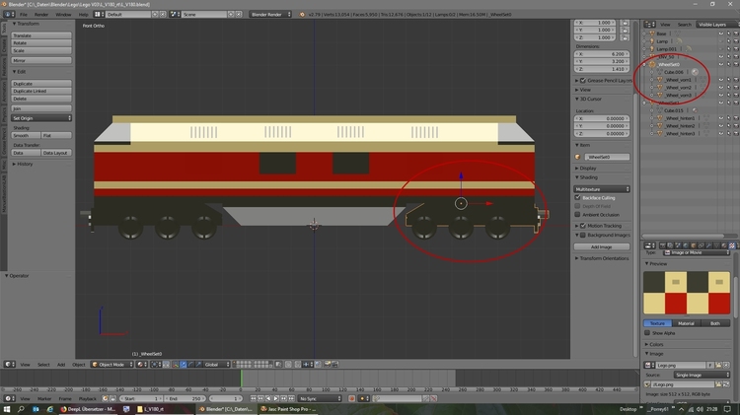Open image file browser for Lego.png

tap(718, 365)
